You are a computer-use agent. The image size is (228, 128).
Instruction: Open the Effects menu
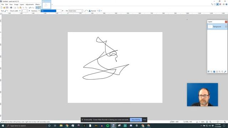[x=37, y=5]
